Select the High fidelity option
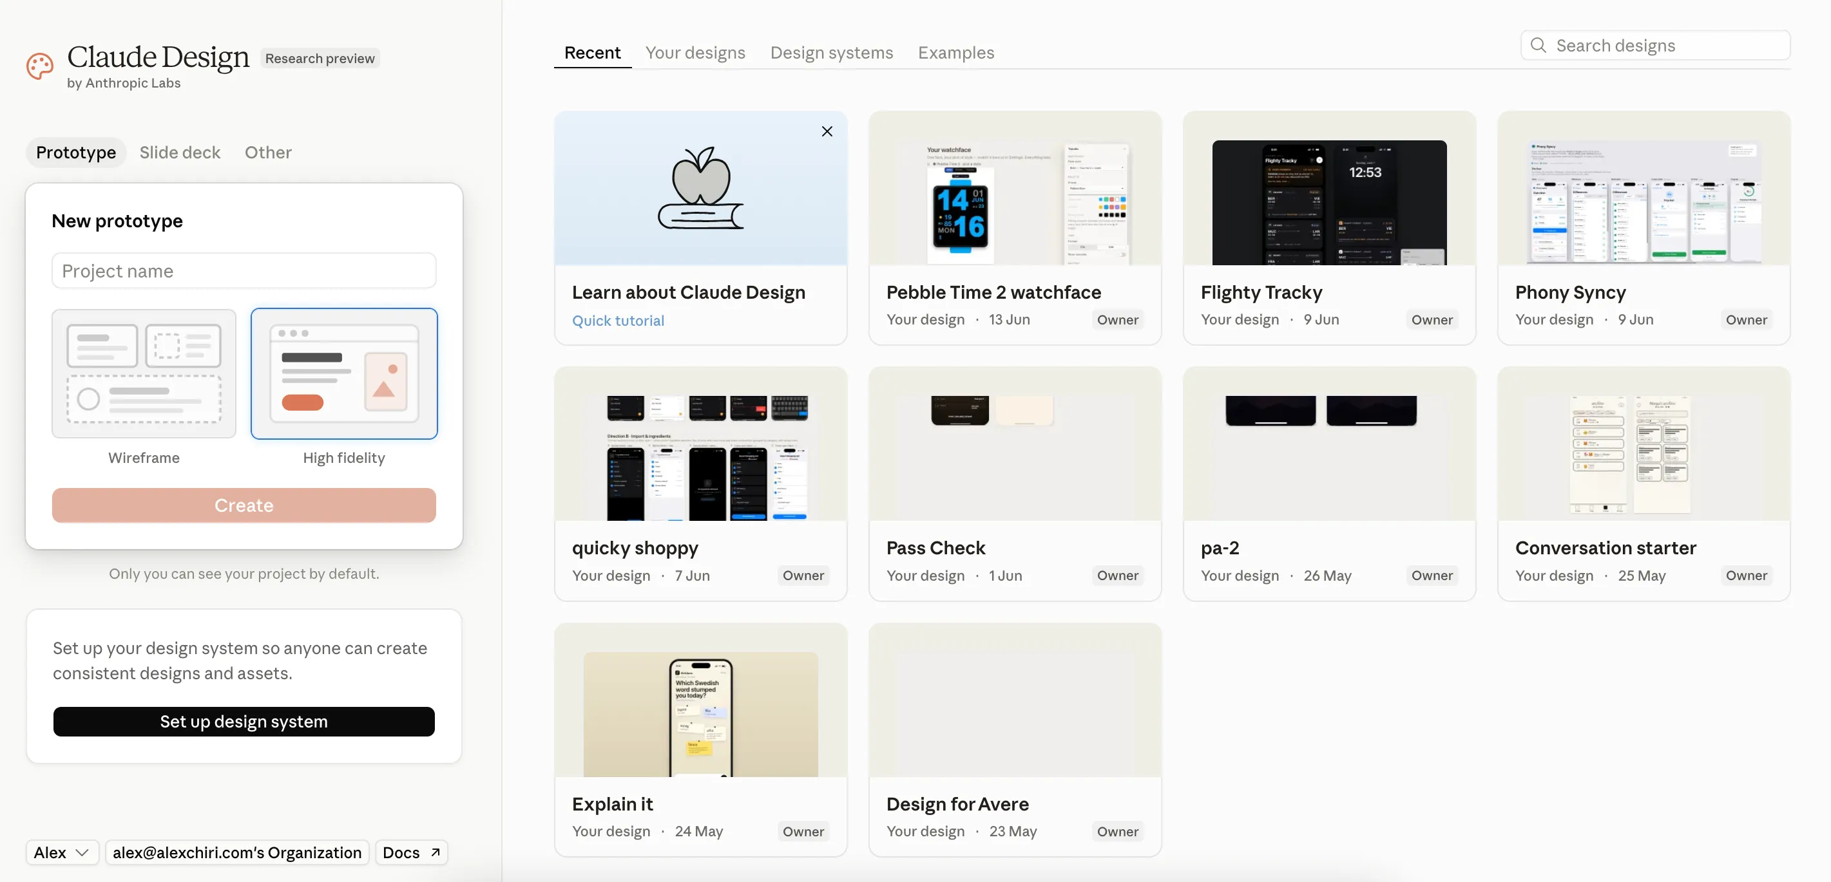The width and height of the screenshot is (1831, 882). pyautogui.click(x=344, y=373)
